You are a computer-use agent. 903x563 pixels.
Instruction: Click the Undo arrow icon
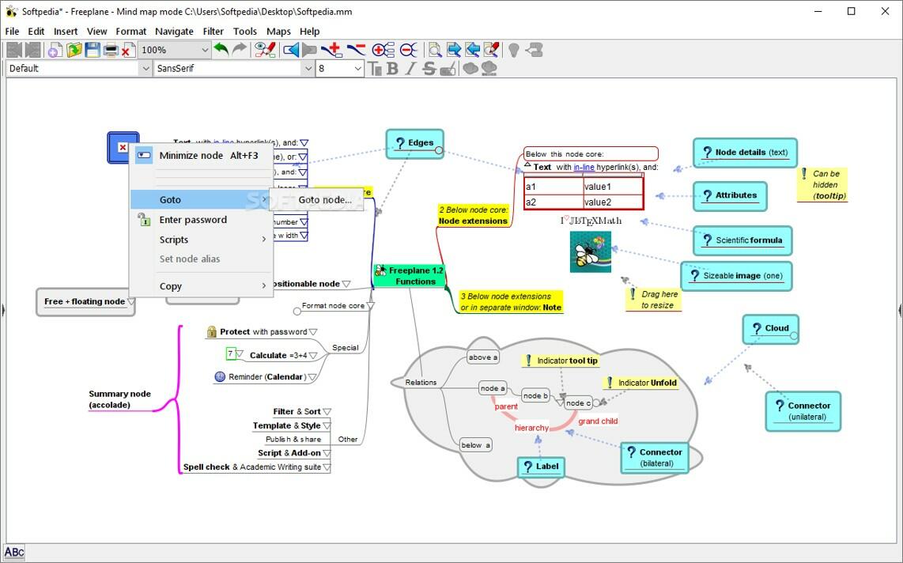pos(221,49)
